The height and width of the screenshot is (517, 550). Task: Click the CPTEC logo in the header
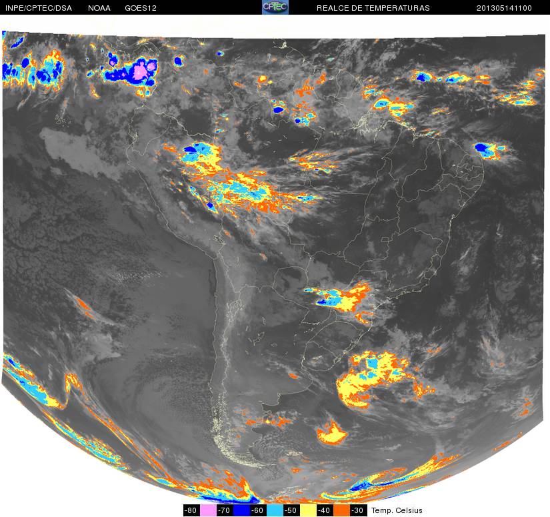click(x=275, y=7)
